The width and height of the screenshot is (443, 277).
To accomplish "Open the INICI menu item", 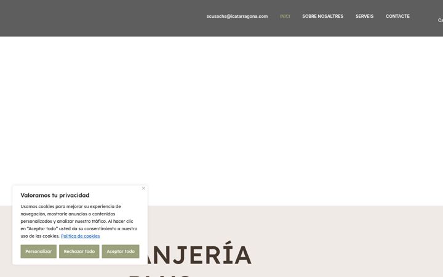I will point(285,17).
